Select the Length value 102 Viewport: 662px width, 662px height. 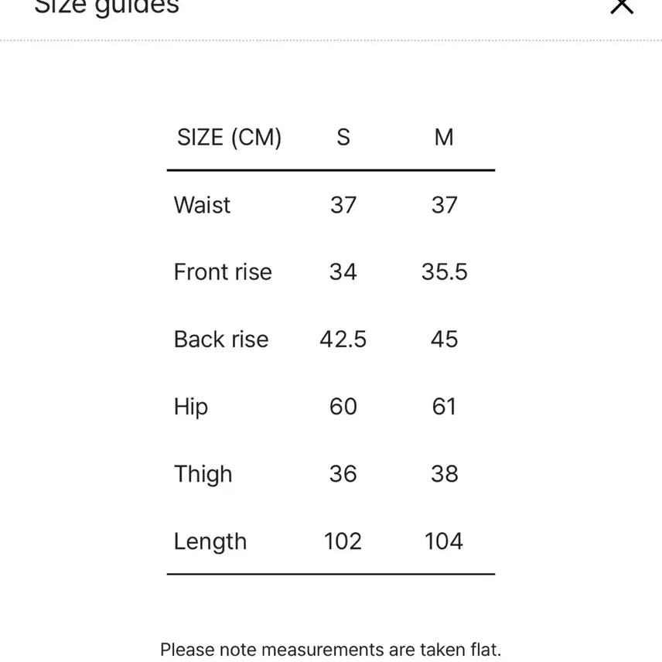tap(343, 541)
